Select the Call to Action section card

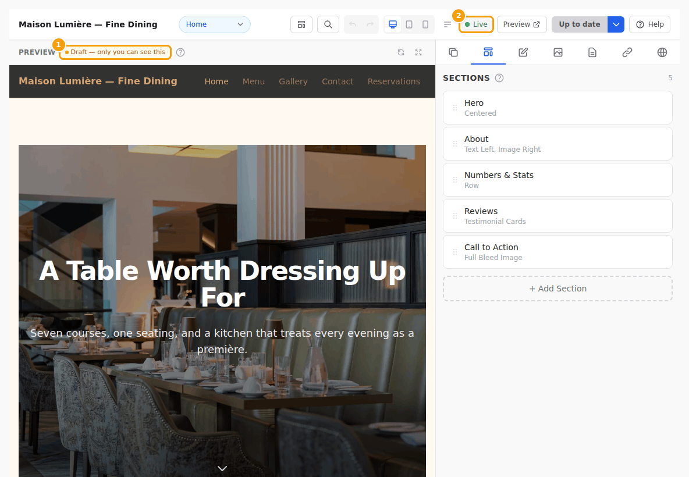(x=557, y=252)
